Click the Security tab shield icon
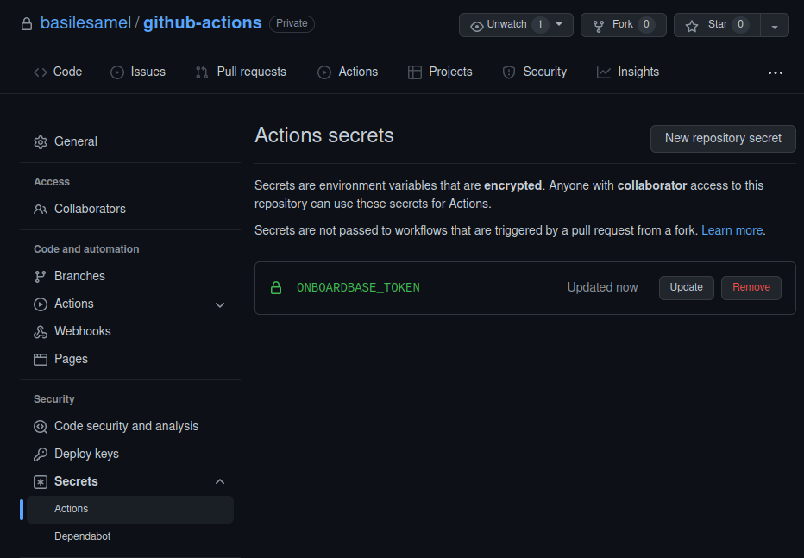This screenshot has height=558, width=804. click(x=509, y=72)
